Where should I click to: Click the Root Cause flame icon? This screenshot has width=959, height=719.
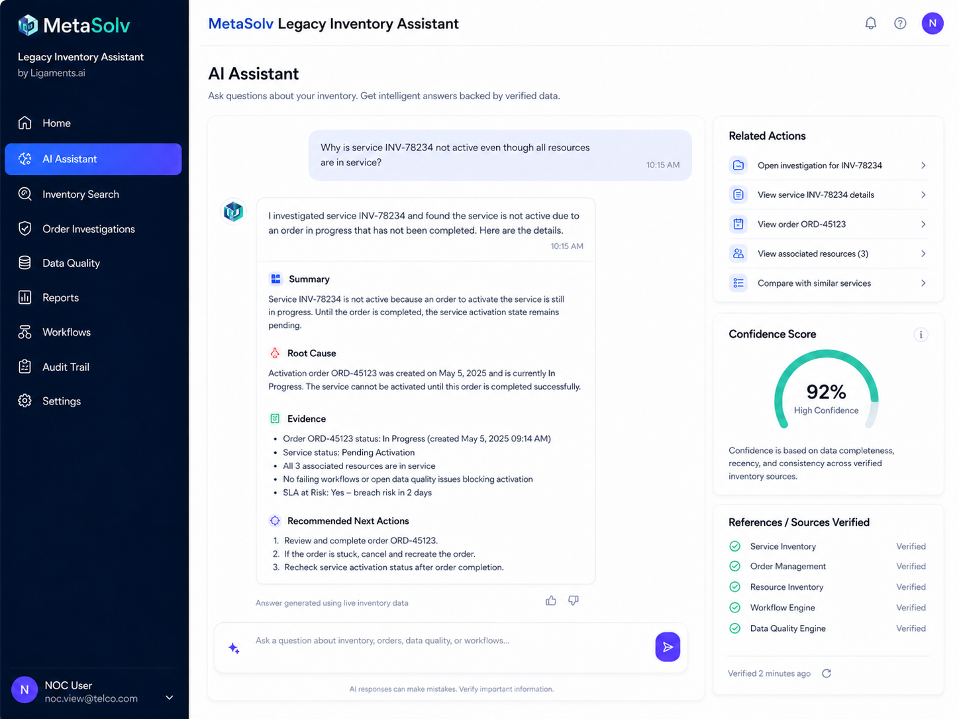(x=275, y=353)
